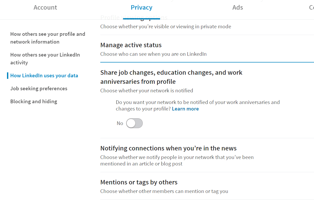Select How LinkedIn uses your data
The height and width of the screenshot is (201, 314).
click(44, 76)
